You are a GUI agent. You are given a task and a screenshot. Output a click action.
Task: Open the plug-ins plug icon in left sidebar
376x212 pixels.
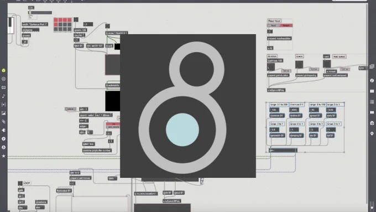(4, 130)
